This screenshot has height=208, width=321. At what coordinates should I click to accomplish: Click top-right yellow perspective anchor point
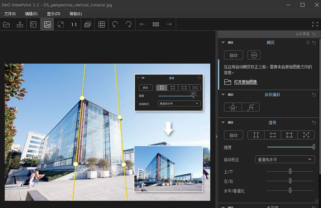click(120, 117)
